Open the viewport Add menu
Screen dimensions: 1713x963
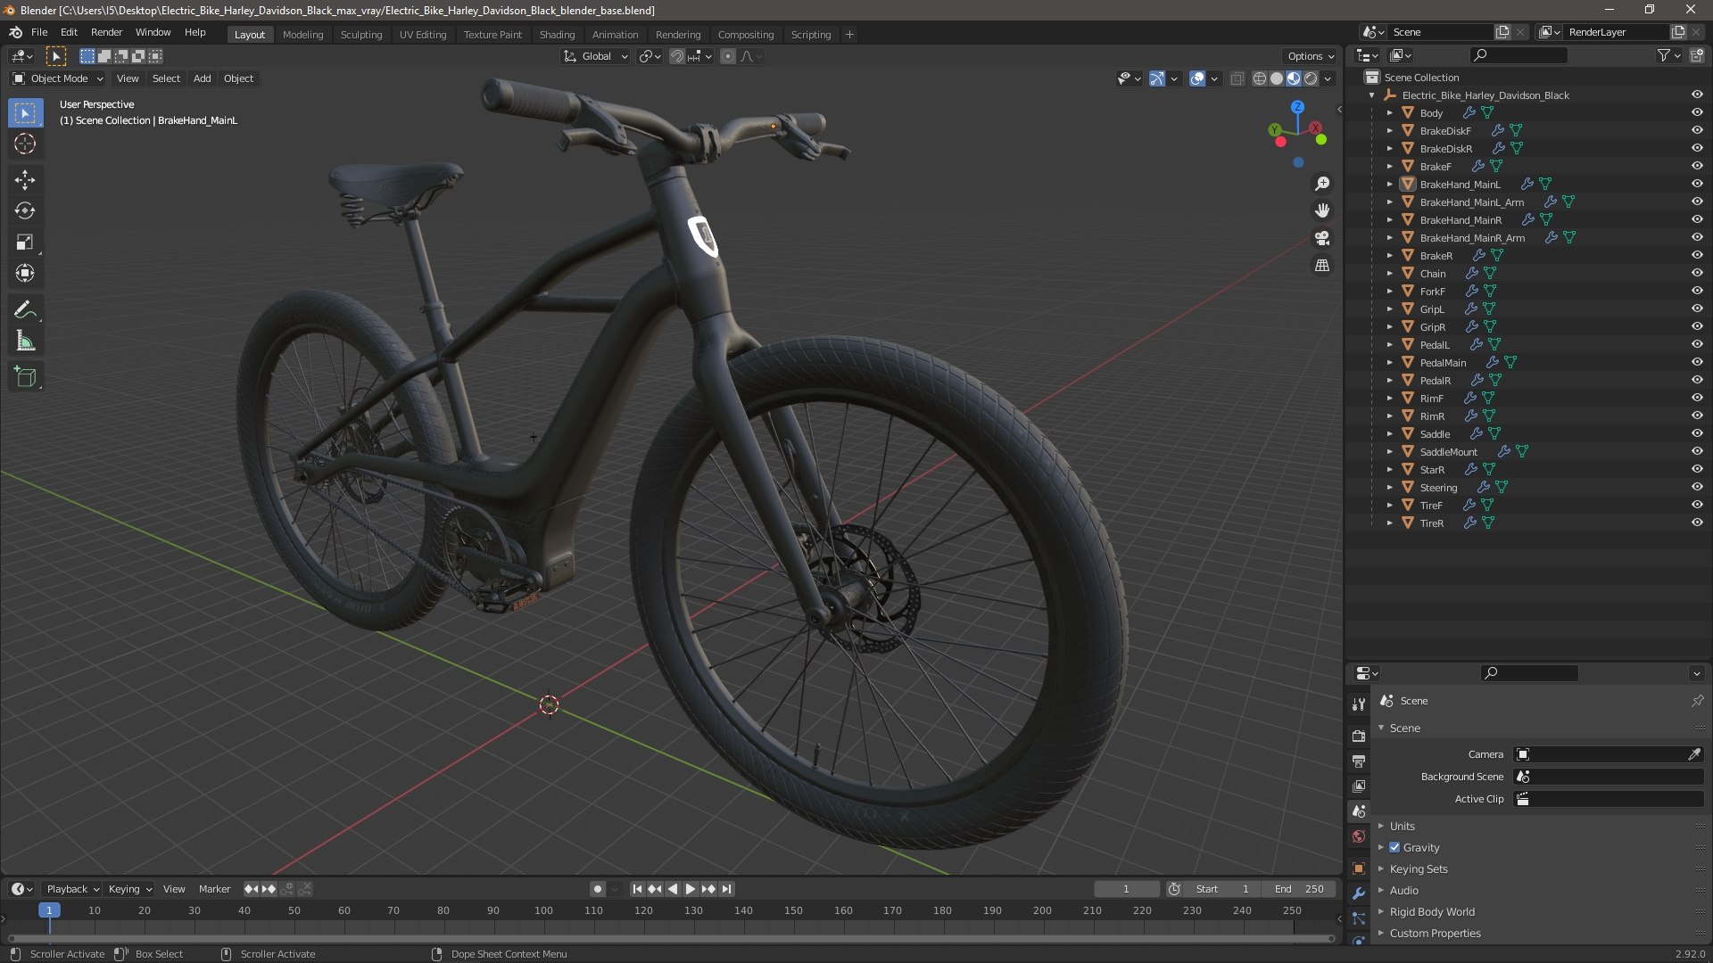tap(203, 78)
